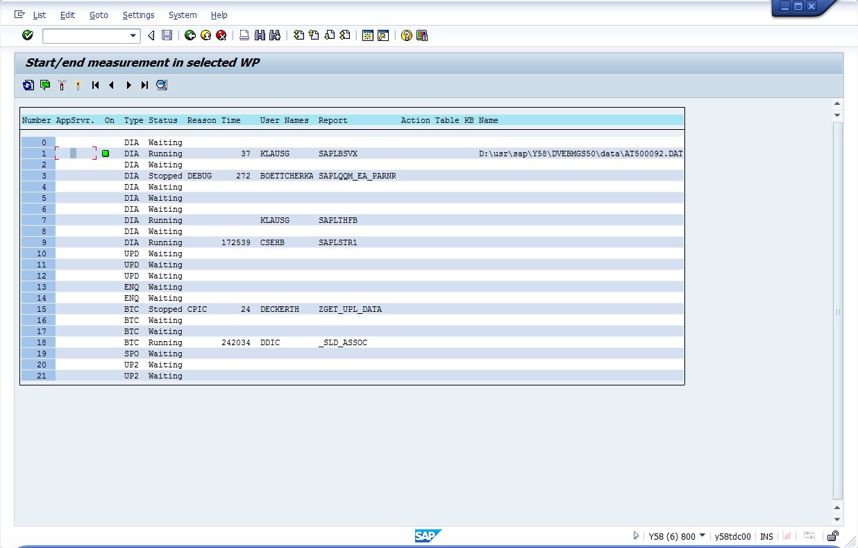Screen dimensions: 858x548
Task: Click user CSEHB in row 9
Action: (x=272, y=242)
